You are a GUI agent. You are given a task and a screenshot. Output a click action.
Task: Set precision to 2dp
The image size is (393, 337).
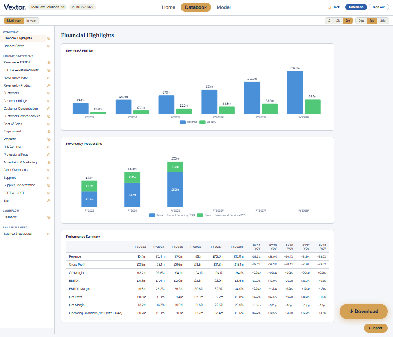pyautogui.click(x=383, y=21)
